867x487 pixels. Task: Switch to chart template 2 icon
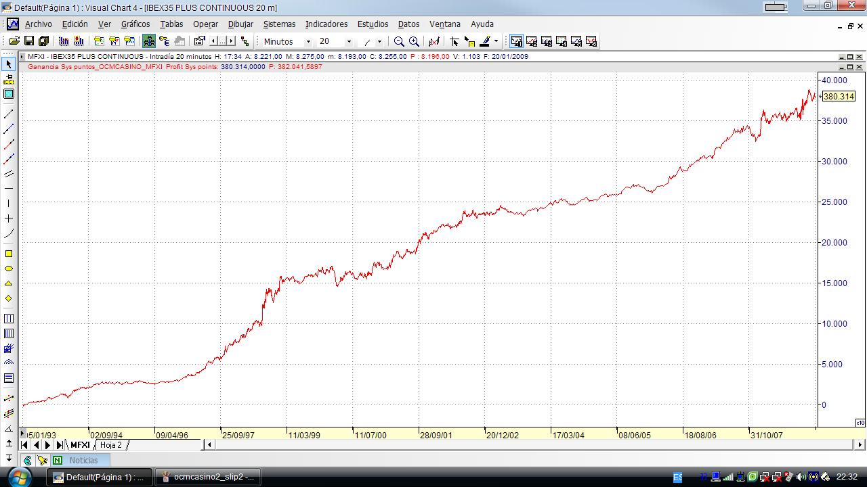point(532,41)
